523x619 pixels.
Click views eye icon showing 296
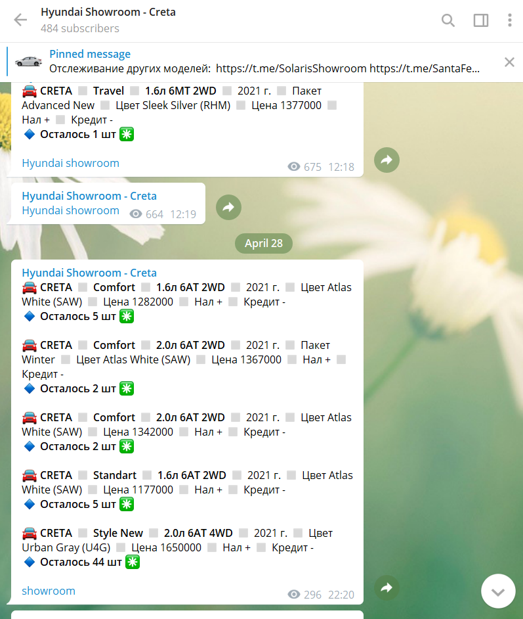293,595
